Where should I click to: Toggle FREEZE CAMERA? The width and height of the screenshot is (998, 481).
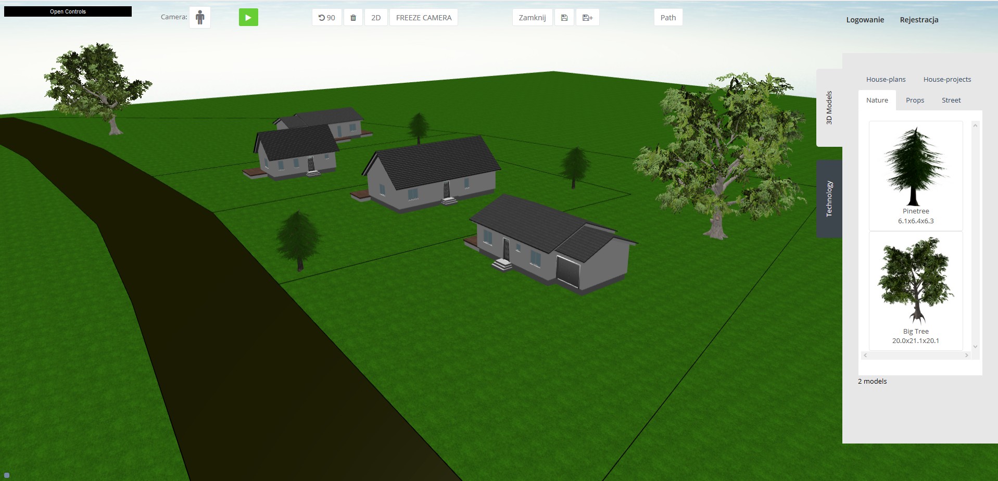coord(423,18)
